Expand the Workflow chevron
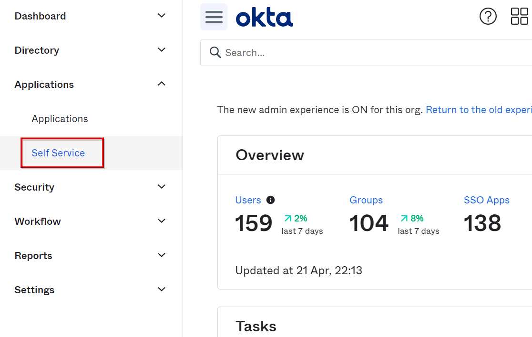The width and height of the screenshot is (532, 337). coord(162,221)
